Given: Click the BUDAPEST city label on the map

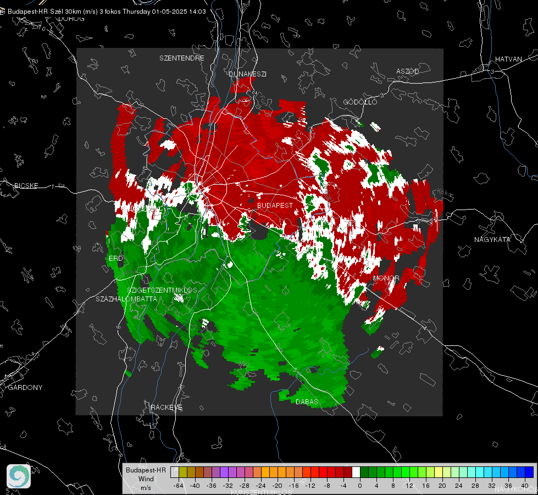Looking at the screenshot, I should [x=275, y=205].
